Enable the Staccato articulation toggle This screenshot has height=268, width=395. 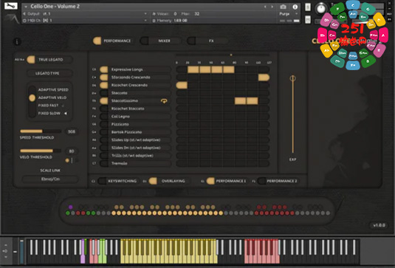(x=104, y=93)
